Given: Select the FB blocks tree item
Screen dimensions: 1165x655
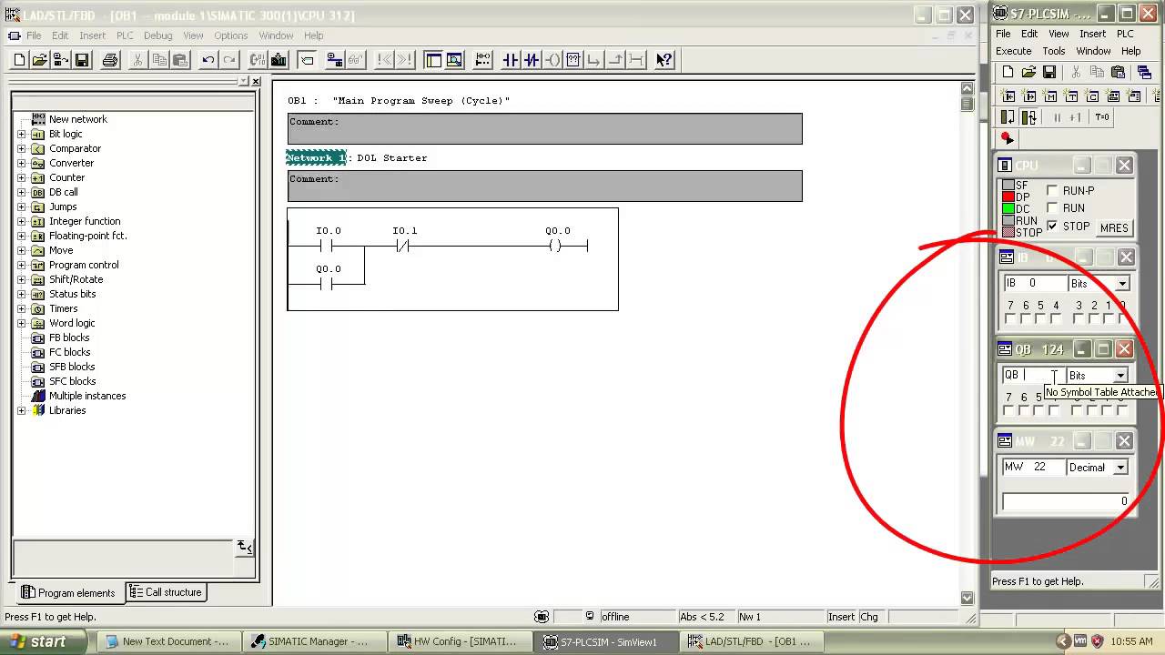Looking at the screenshot, I should pyautogui.click(x=69, y=338).
